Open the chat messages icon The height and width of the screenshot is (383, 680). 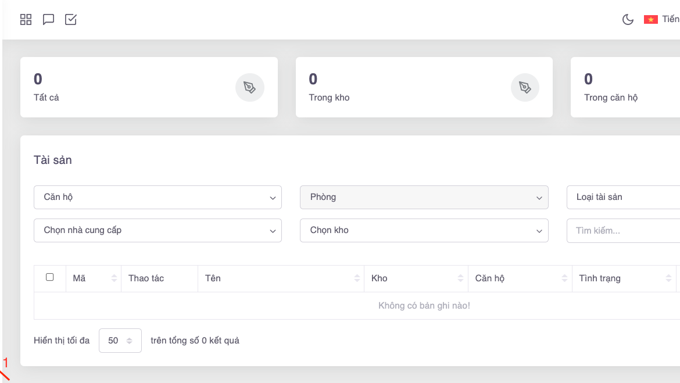tap(49, 20)
